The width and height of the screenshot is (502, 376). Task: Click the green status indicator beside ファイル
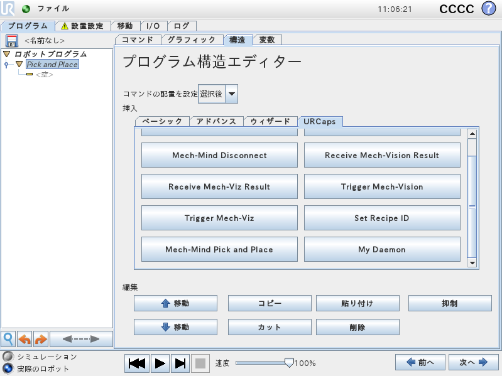(x=26, y=9)
